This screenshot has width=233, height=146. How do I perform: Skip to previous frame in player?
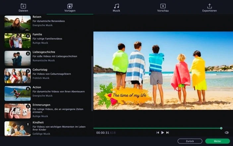[x=158, y=132]
